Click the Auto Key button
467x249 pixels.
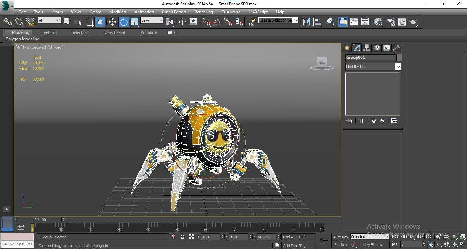(341, 237)
